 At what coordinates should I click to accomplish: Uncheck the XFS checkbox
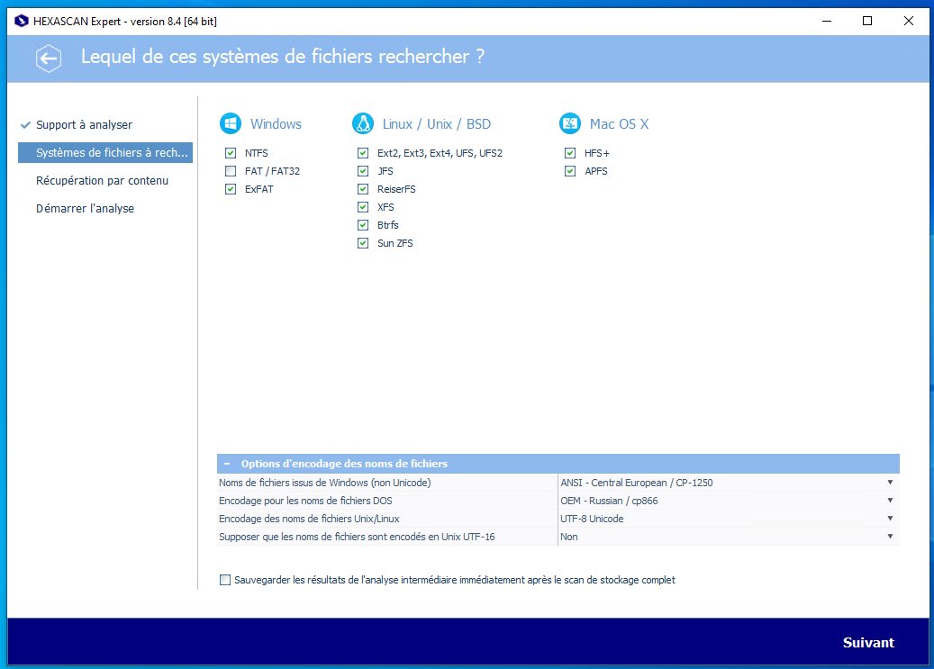[x=363, y=207]
